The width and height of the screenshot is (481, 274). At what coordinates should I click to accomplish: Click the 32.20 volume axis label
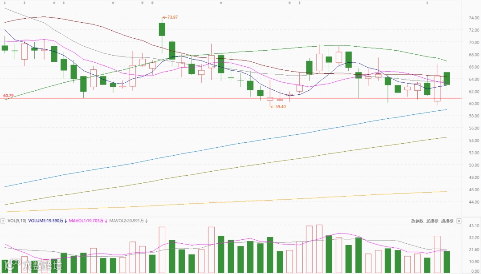pos(474,238)
